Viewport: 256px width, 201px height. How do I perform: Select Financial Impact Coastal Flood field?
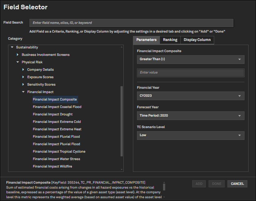[x=57, y=107]
